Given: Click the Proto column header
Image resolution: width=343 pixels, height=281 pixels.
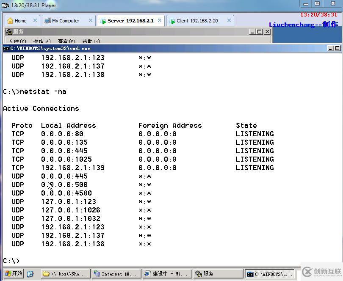Looking at the screenshot, I should [22, 125].
